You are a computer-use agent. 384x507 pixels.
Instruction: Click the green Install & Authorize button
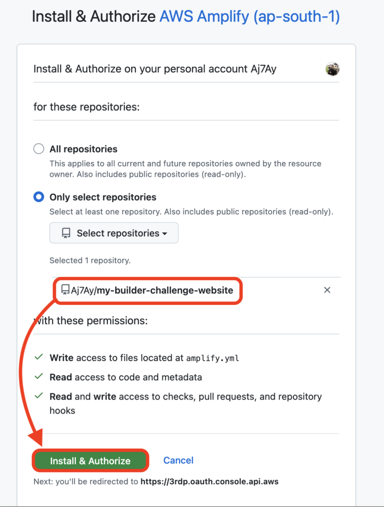tap(90, 461)
